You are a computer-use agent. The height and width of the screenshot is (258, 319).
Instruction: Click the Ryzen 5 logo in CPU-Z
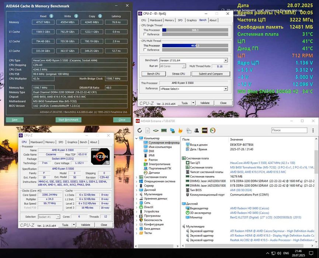pos(100,156)
